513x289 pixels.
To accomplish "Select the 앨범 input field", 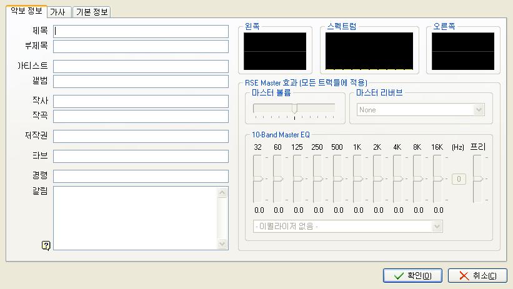I will (141, 81).
